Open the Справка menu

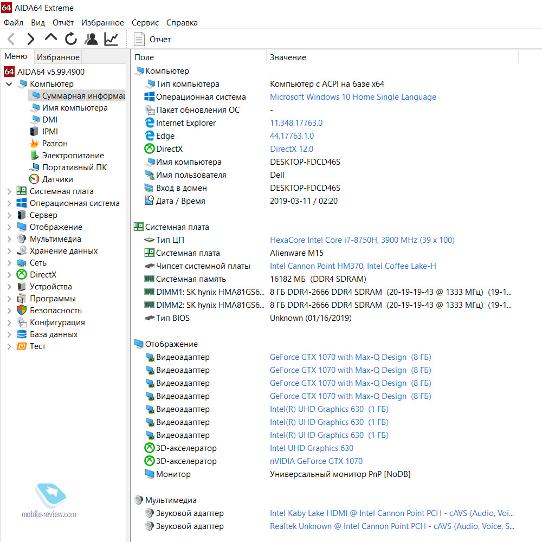(x=182, y=23)
